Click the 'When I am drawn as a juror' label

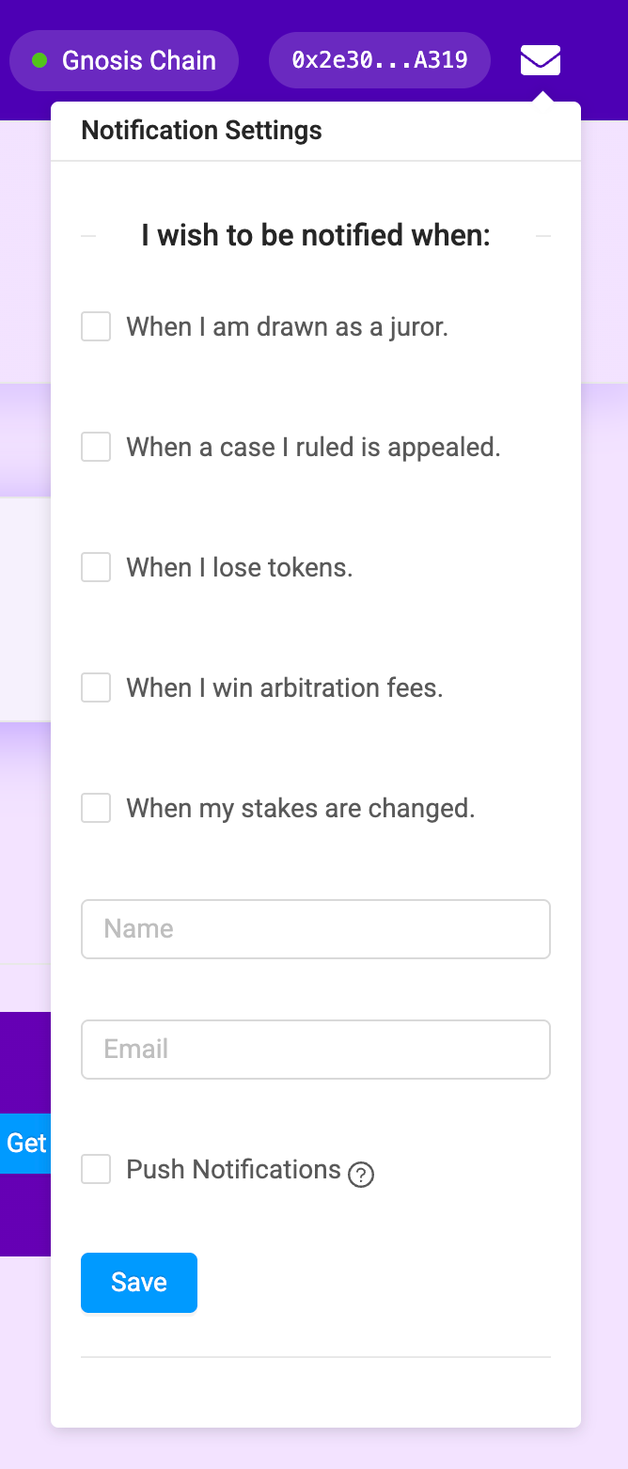pyautogui.click(x=287, y=327)
